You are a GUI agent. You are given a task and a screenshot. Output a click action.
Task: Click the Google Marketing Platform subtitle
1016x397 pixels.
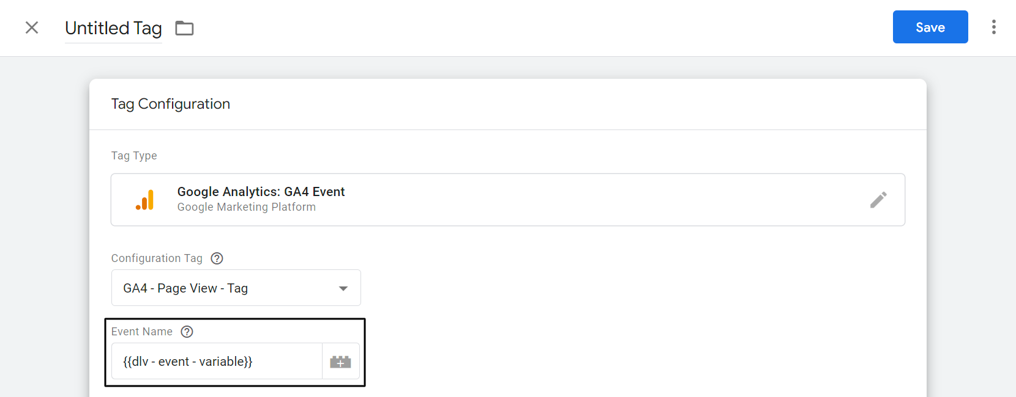tap(246, 207)
